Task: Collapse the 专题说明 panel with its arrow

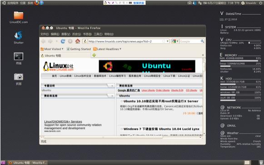Action: 112,86
